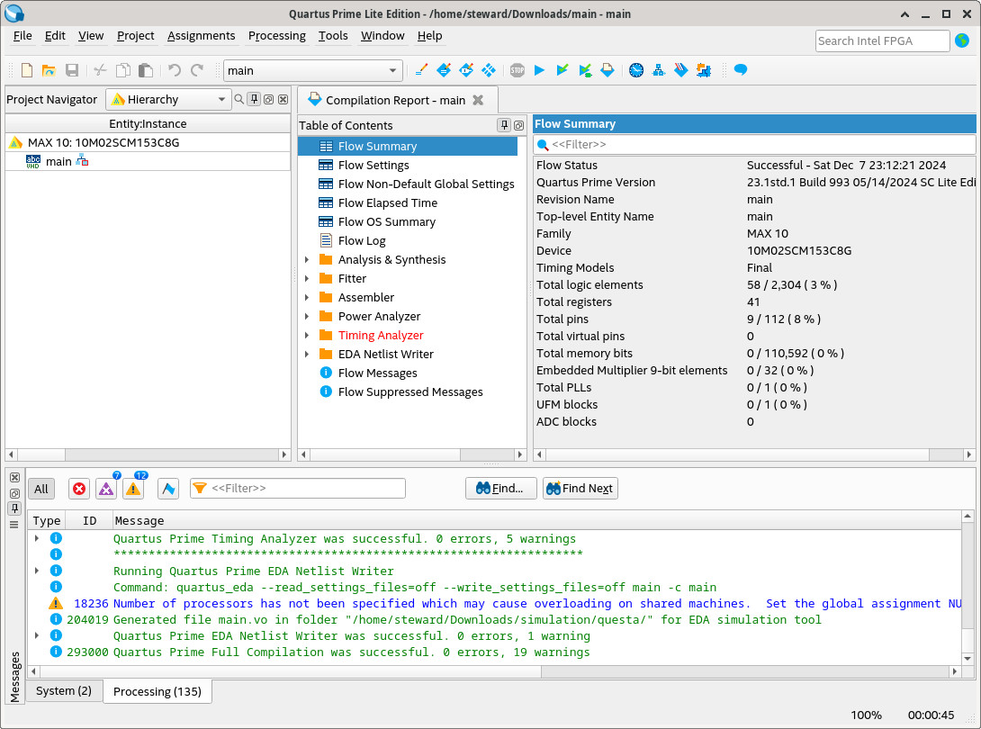Open the Programmer toolbar icon
The image size is (981, 729).
681,70
